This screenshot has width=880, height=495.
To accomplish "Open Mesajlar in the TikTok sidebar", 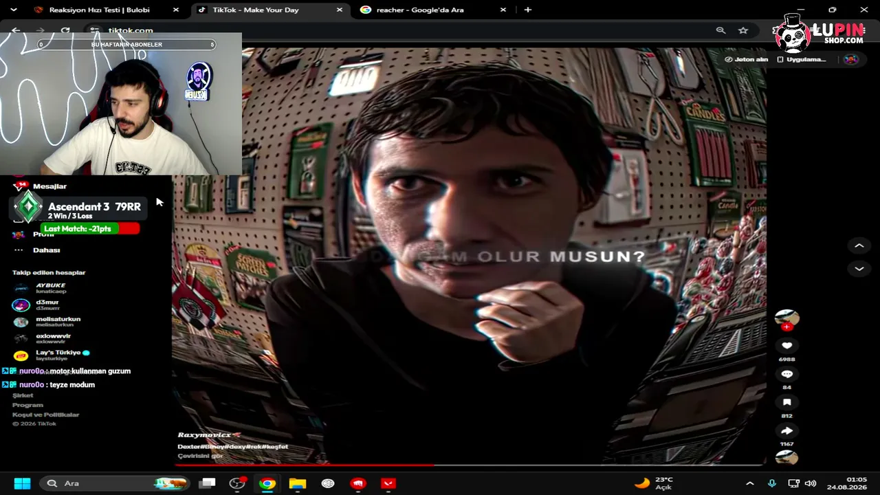I will 49,186.
